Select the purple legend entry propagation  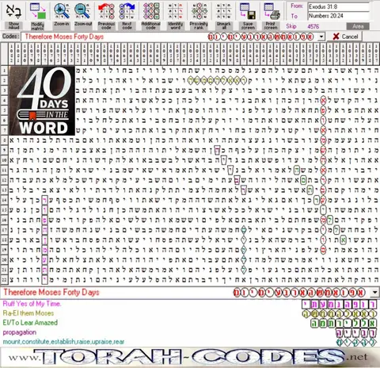point(20,332)
